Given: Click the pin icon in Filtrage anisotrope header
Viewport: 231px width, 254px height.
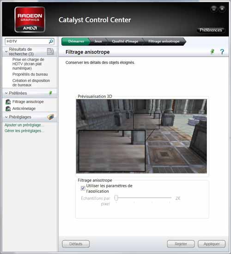Looking at the screenshot, I should tap(213, 52).
